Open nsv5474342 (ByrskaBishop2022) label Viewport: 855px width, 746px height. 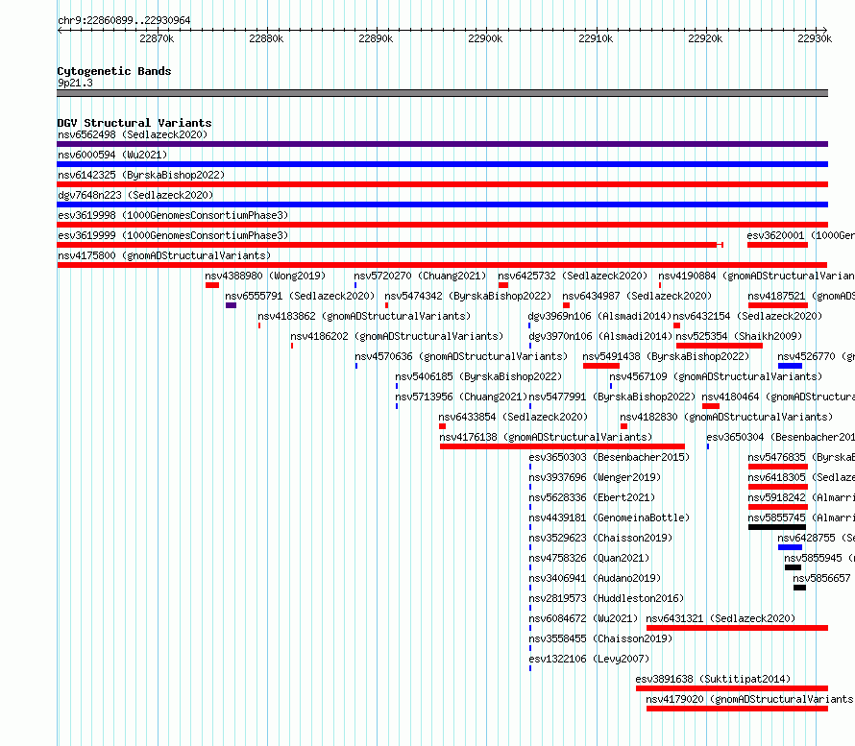pos(468,296)
